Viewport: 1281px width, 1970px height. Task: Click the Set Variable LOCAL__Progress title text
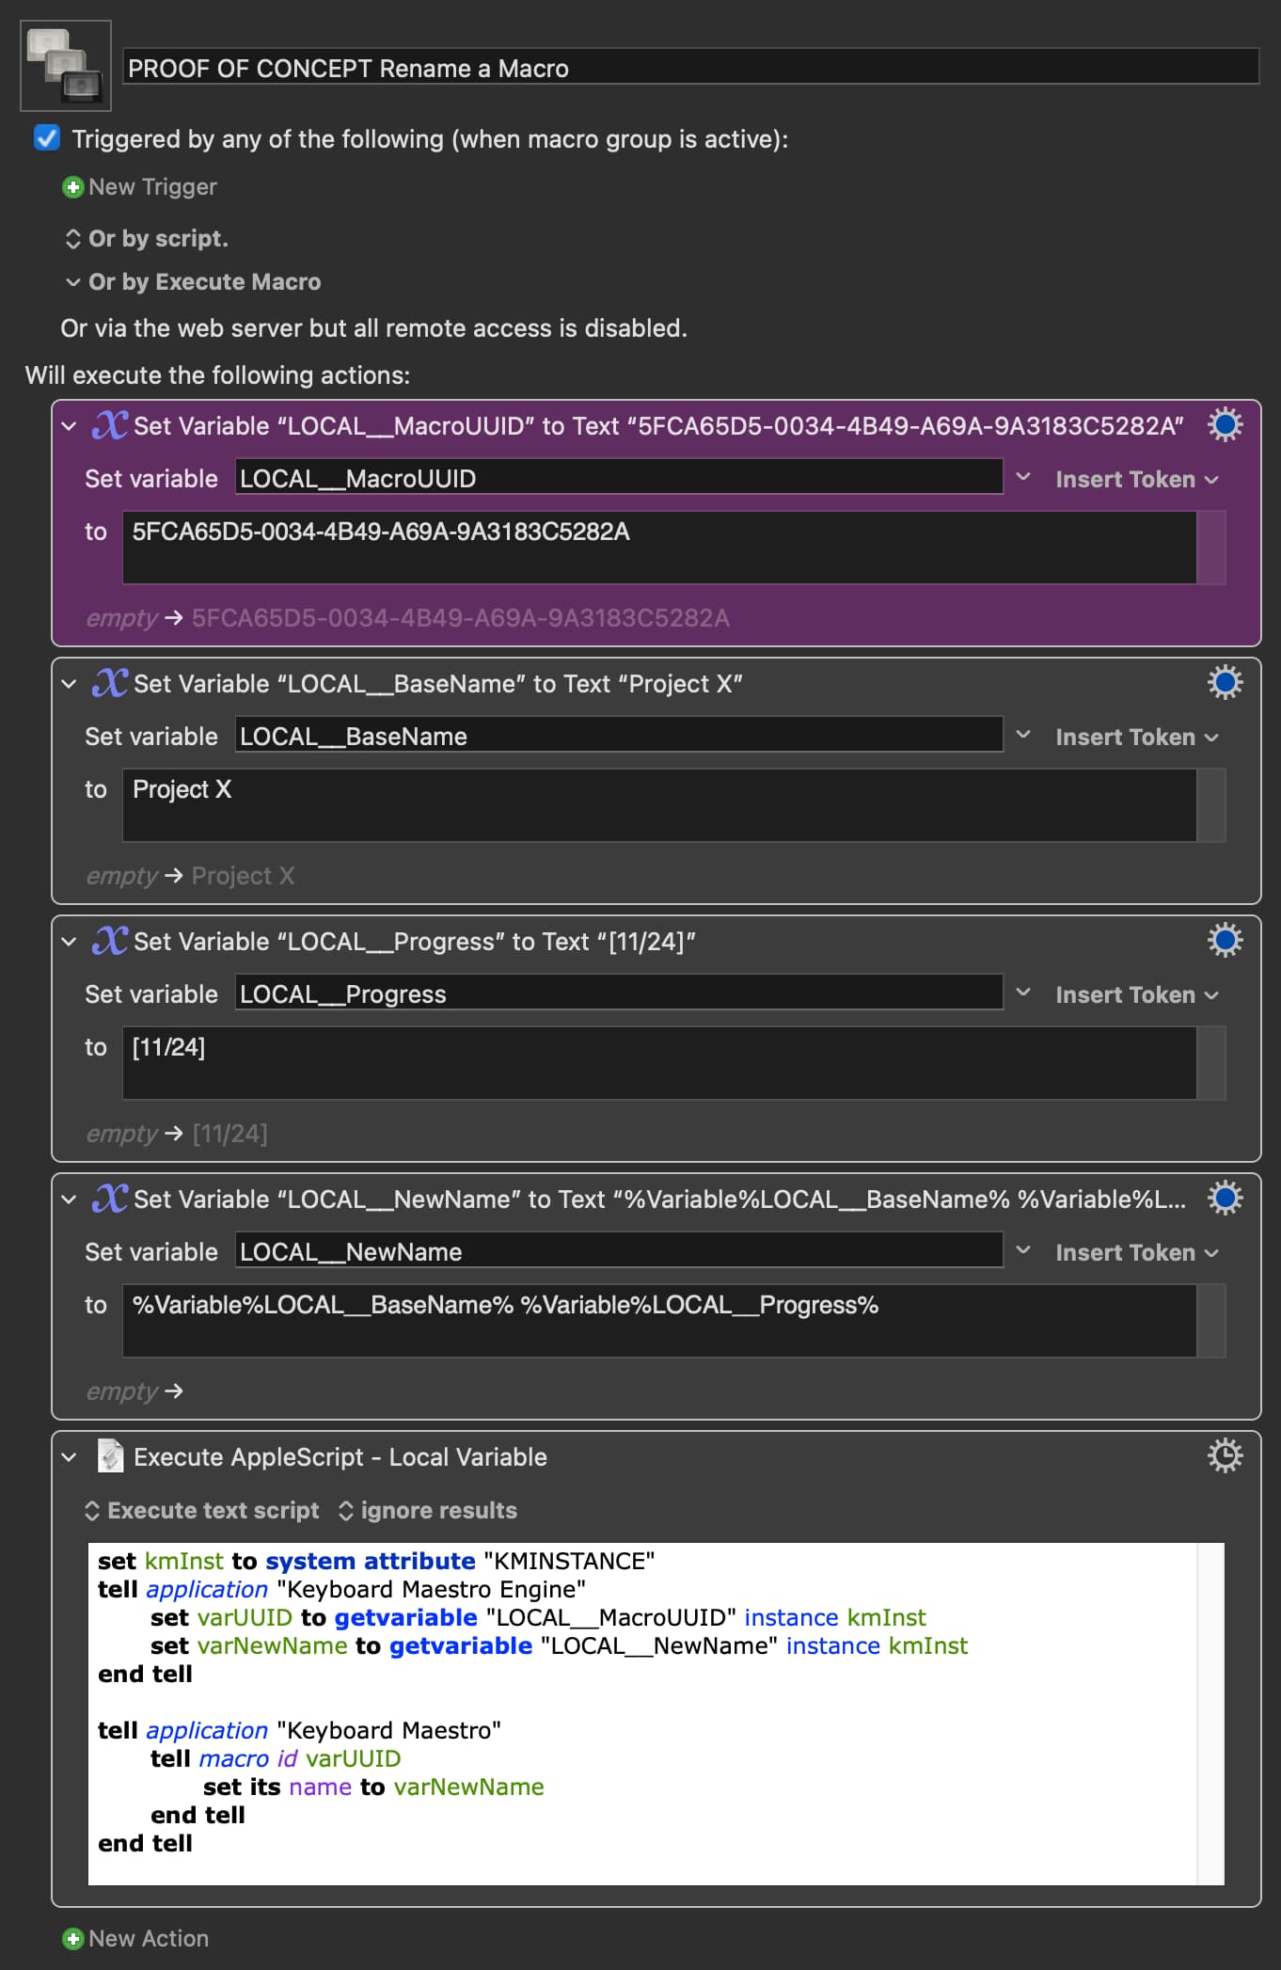[x=415, y=942]
